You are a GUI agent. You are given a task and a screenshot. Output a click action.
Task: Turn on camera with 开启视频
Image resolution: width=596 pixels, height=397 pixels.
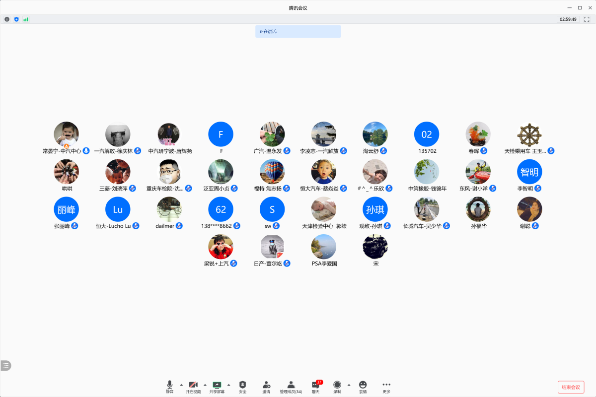point(193,387)
